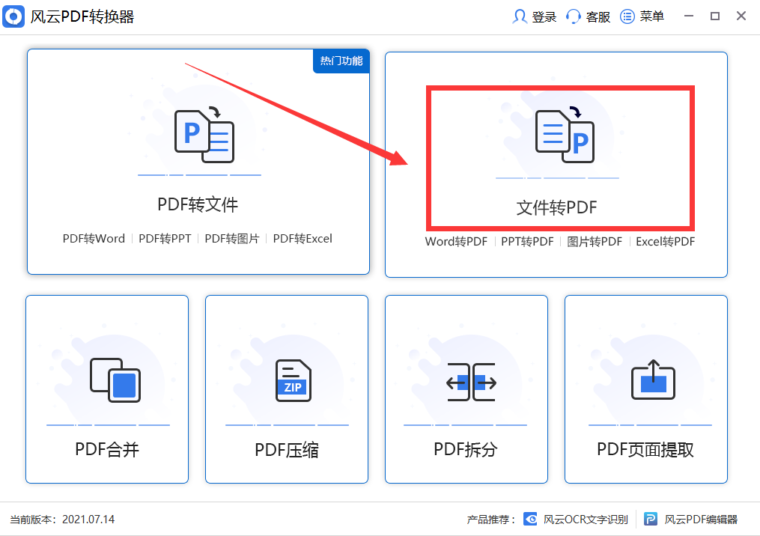The width and height of the screenshot is (760, 536).
Task: Click the PDF合并 overlapping squares icon
Action: point(115,380)
